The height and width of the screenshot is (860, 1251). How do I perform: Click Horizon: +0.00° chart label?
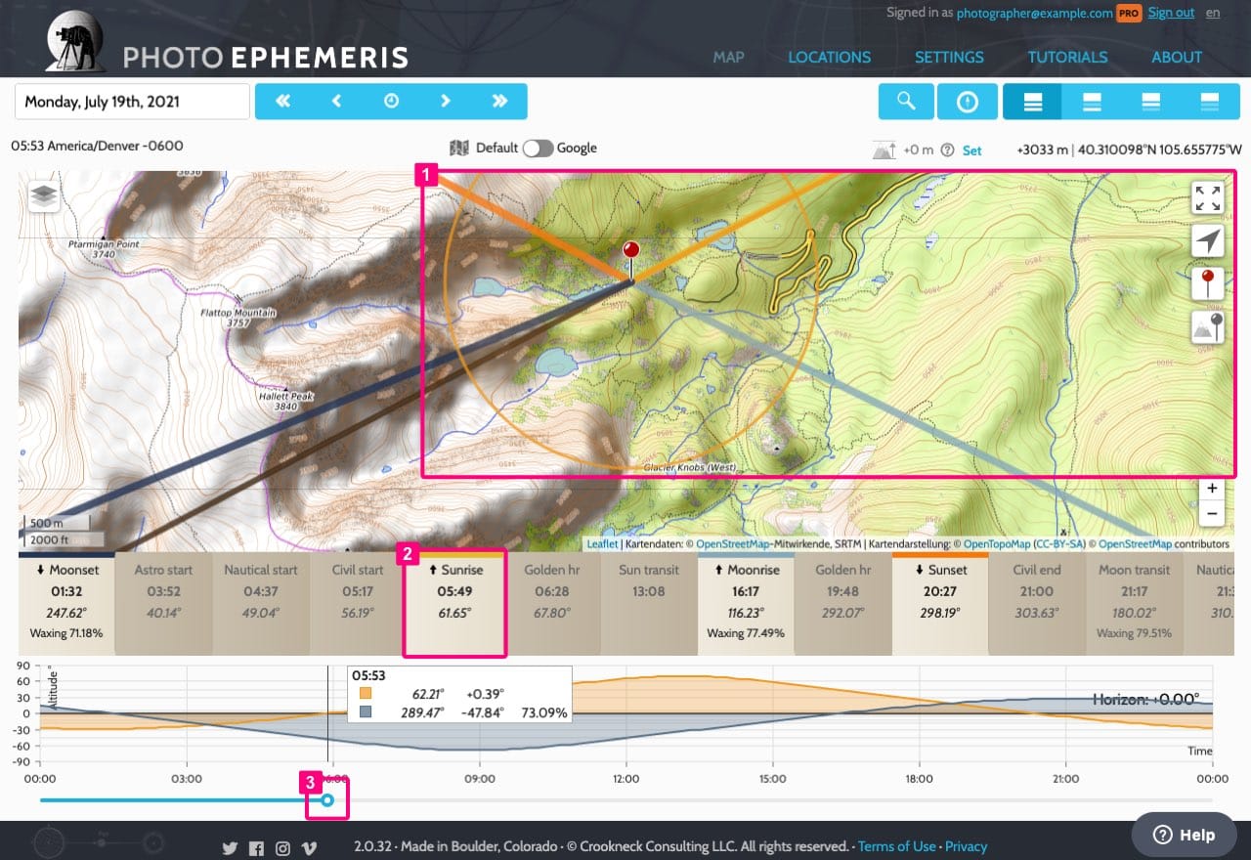[1144, 700]
